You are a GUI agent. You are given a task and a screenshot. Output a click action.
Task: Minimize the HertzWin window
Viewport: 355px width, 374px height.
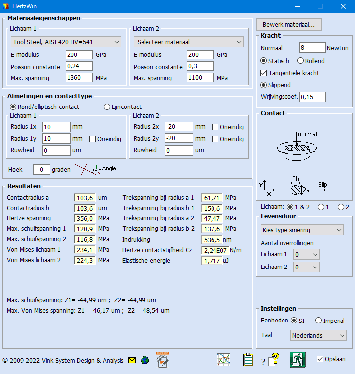tap(298, 6)
